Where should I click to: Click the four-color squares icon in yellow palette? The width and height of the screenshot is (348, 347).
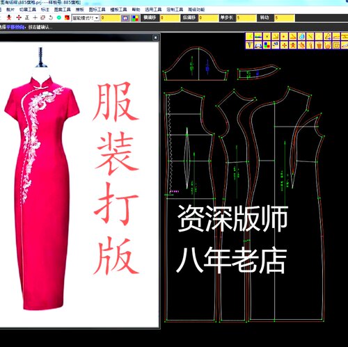pyautogui.click(x=267, y=45)
